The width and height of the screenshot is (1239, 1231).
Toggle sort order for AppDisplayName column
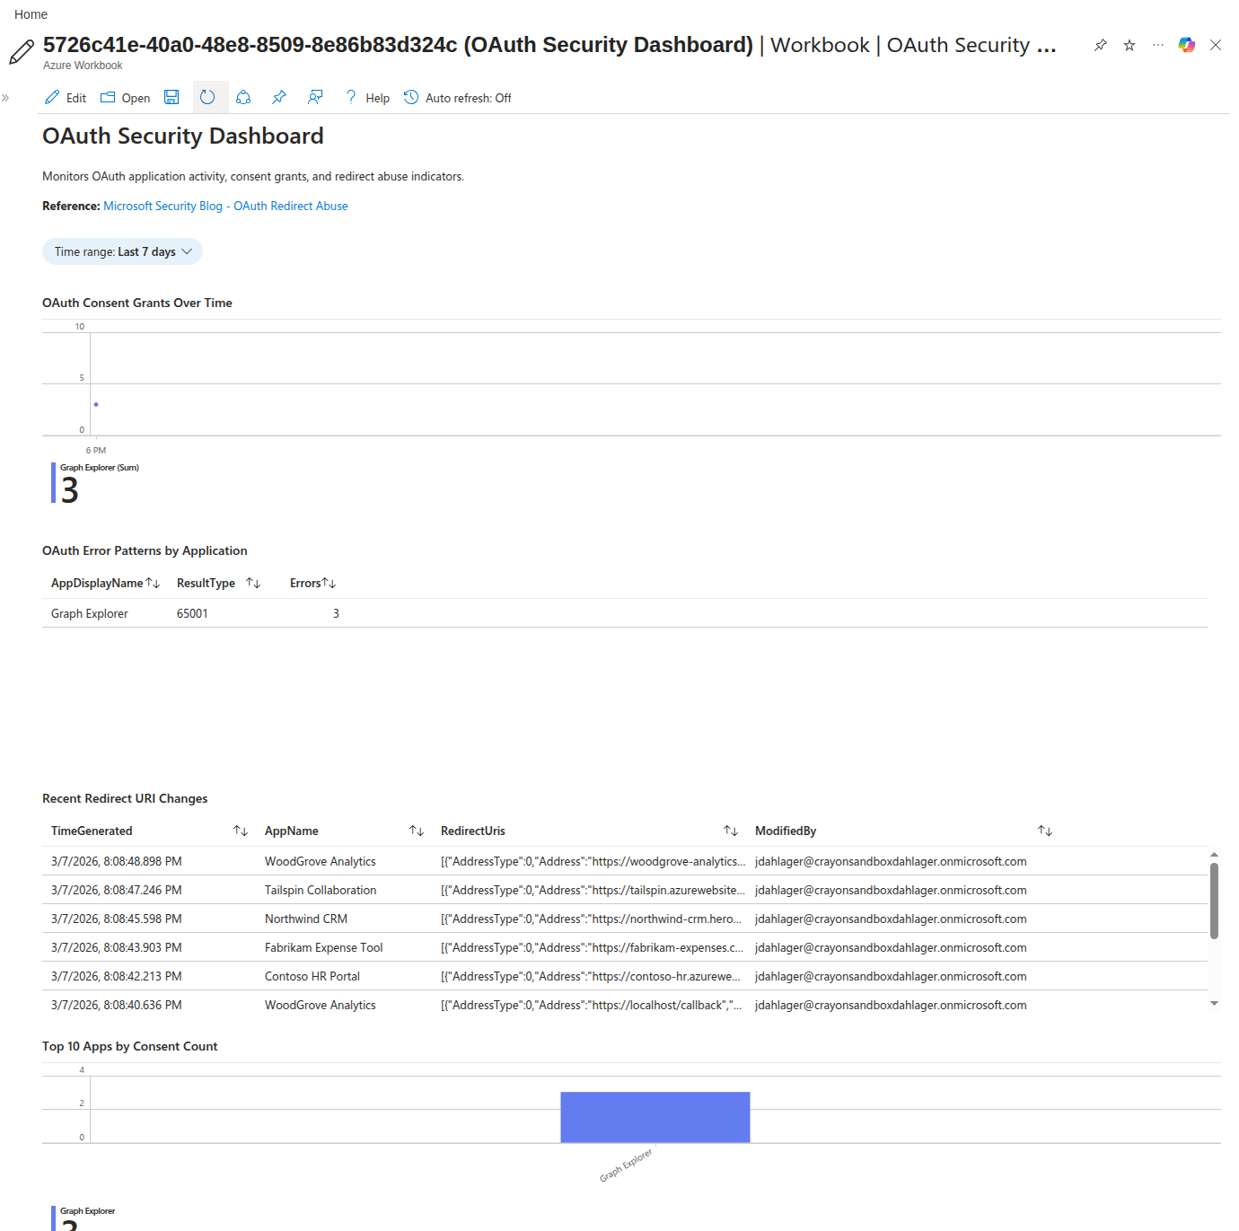tap(154, 583)
